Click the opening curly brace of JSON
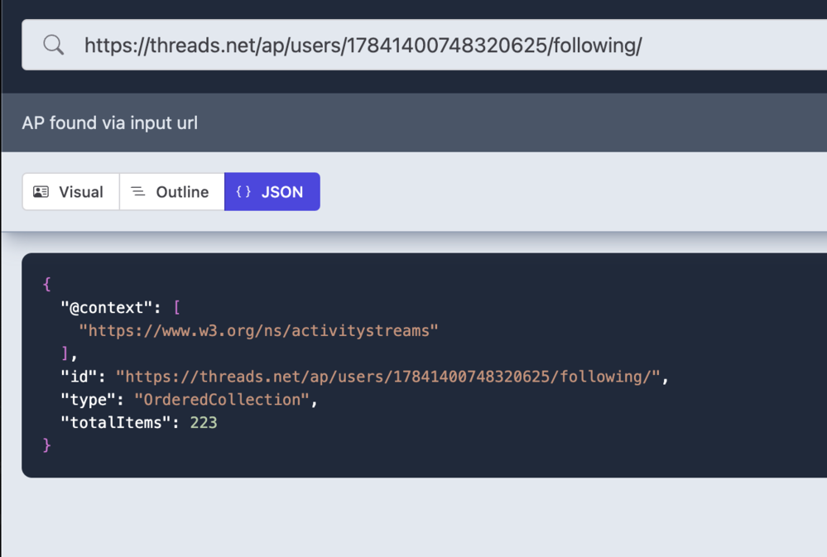Viewport: 827px width, 557px height. coord(47,284)
